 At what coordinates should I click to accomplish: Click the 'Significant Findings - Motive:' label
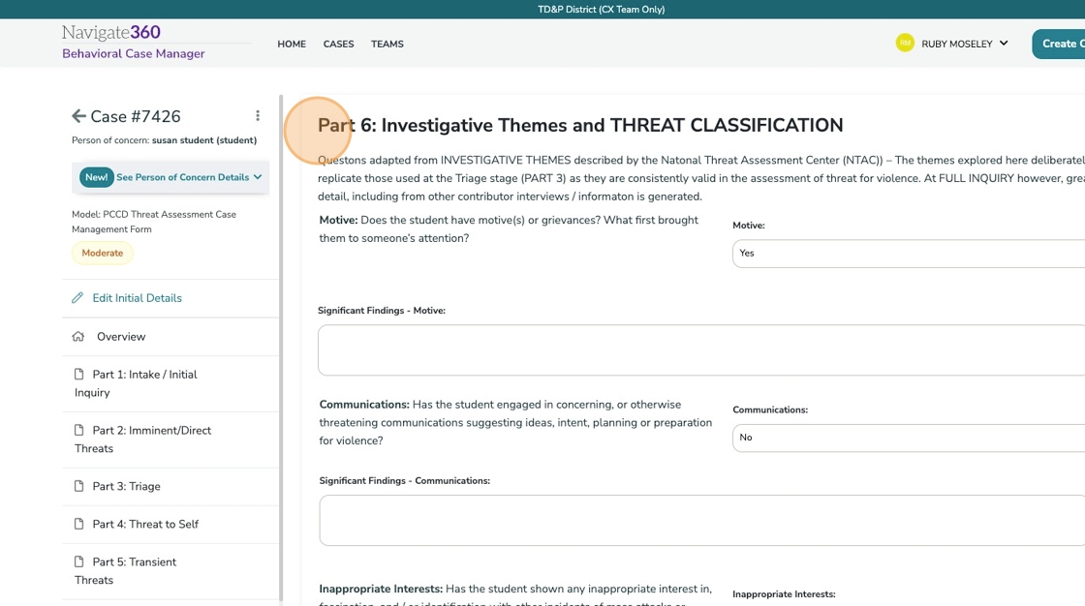click(382, 311)
